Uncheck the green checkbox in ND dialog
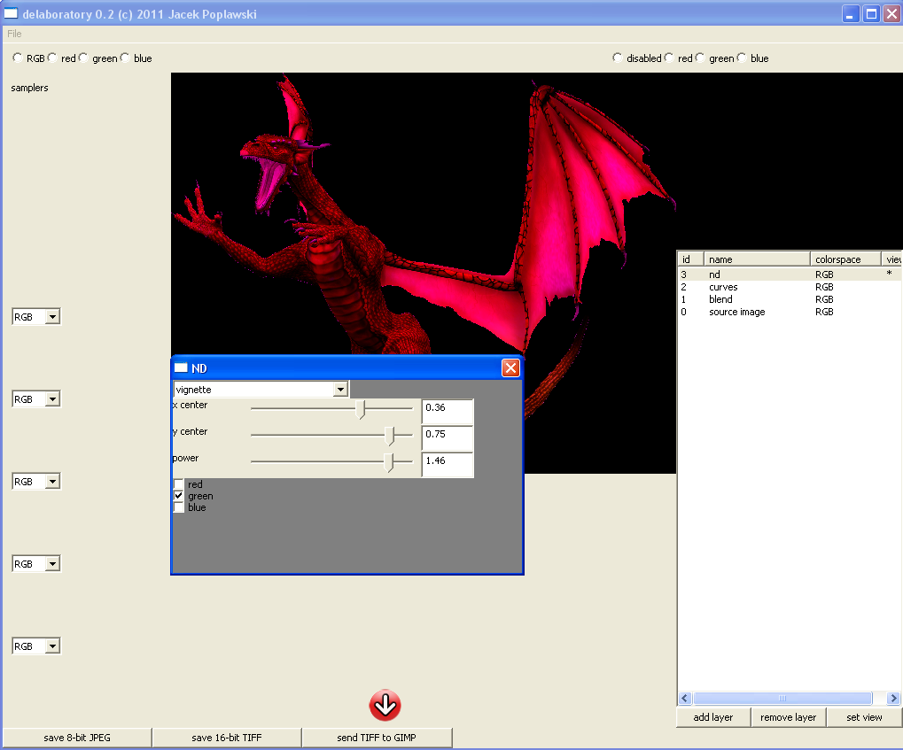903x750 pixels. click(178, 496)
